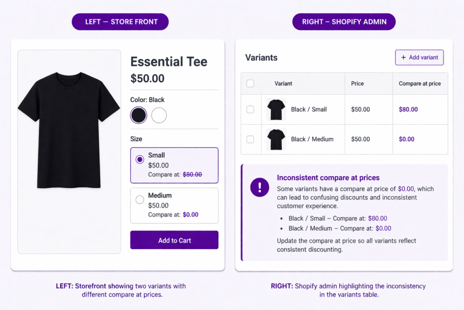Image resolution: width=464 pixels, height=310 pixels.
Task: Click the Black / Small variant thumbnail
Action: click(276, 109)
